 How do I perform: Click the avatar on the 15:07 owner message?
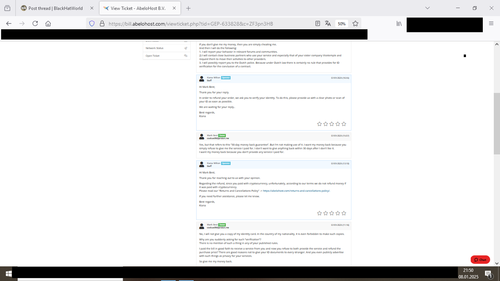tap(201, 136)
